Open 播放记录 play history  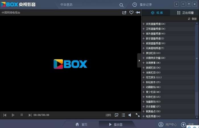point(146,5)
